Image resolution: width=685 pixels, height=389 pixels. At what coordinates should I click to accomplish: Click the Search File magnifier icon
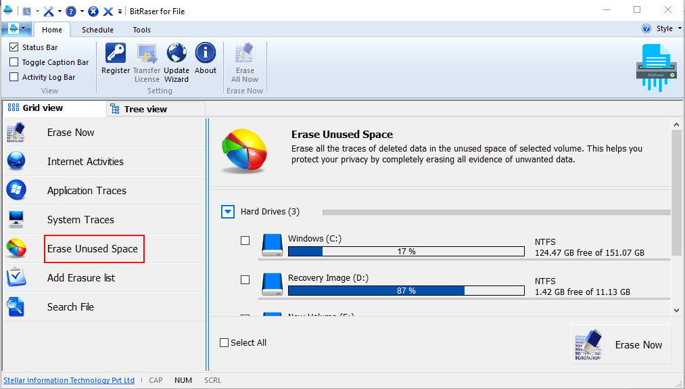[x=16, y=307]
